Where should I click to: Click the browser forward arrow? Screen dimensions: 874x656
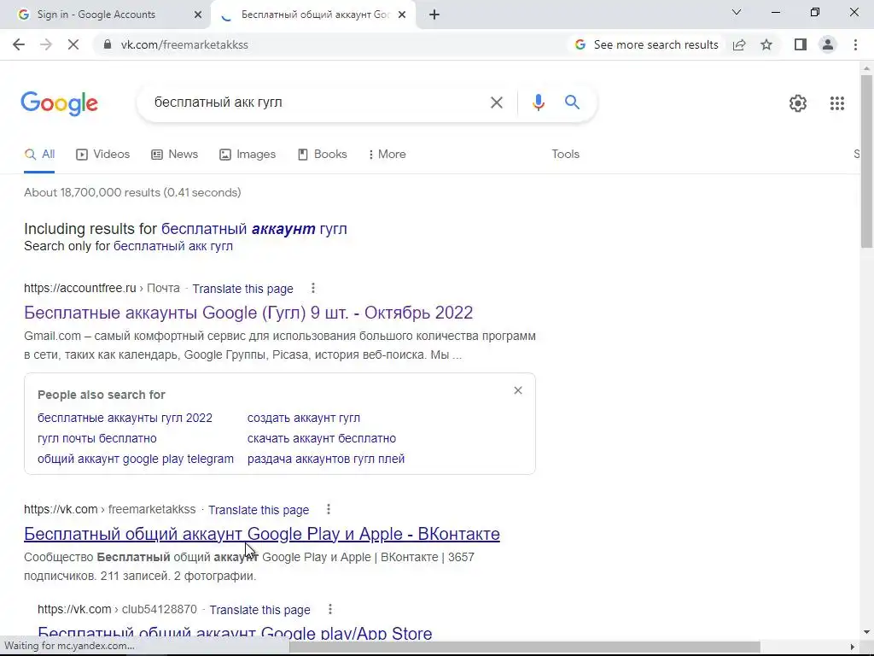46,44
